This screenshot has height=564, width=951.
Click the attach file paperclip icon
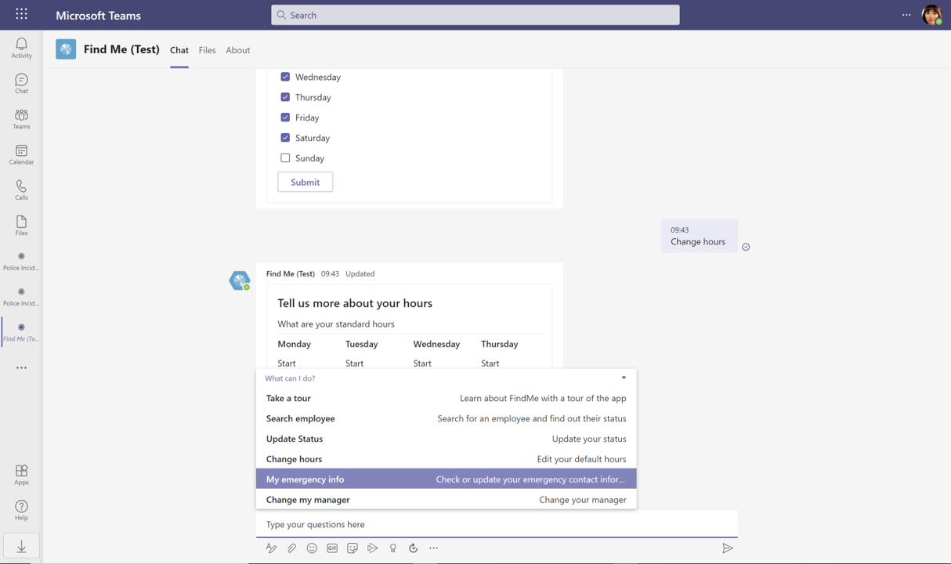pyautogui.click(x=291, y=548)
